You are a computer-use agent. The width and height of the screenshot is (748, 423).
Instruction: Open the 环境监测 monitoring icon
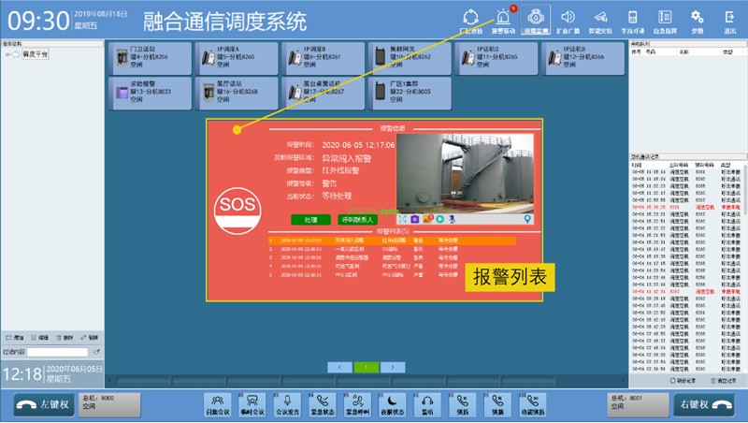pos(536,19)
